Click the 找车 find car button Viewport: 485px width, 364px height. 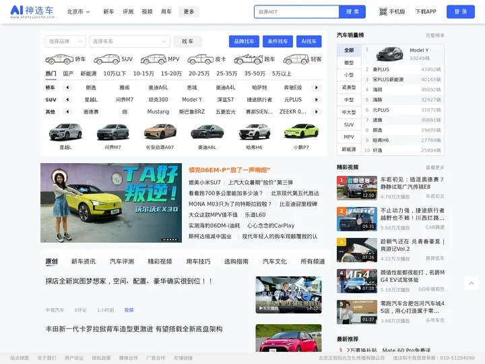click(x=187, y=42)
